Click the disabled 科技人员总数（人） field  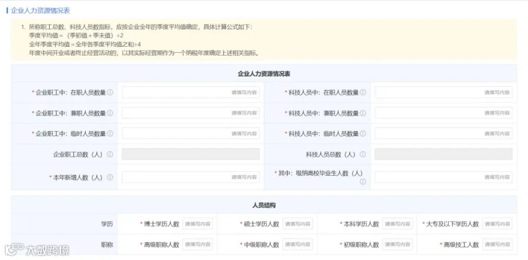444,154
